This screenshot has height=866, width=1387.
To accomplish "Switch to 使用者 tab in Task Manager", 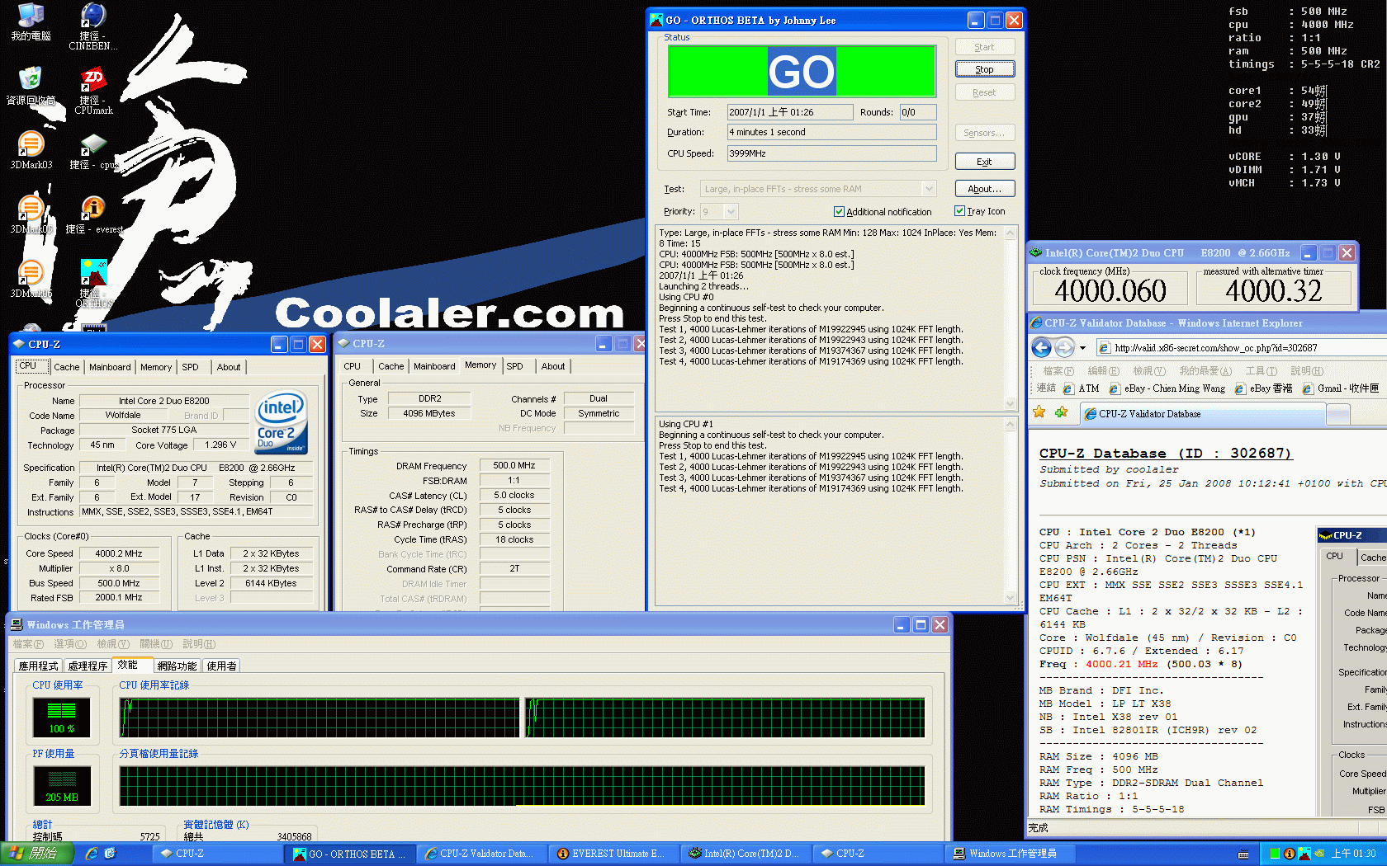I will click(222, 666).
